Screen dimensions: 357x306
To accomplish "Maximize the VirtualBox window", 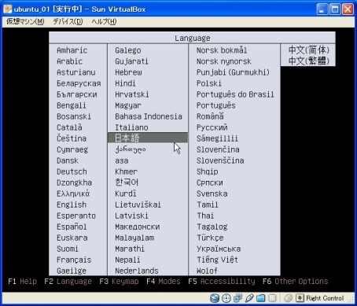I will (x=335, y=9).
